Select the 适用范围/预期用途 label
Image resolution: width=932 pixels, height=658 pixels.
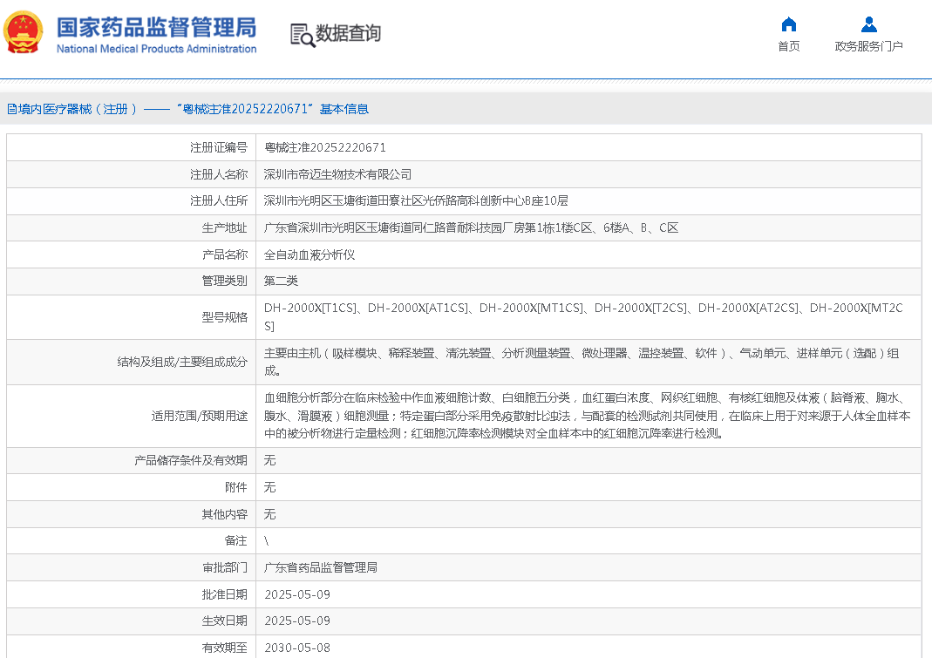point(200,416)
